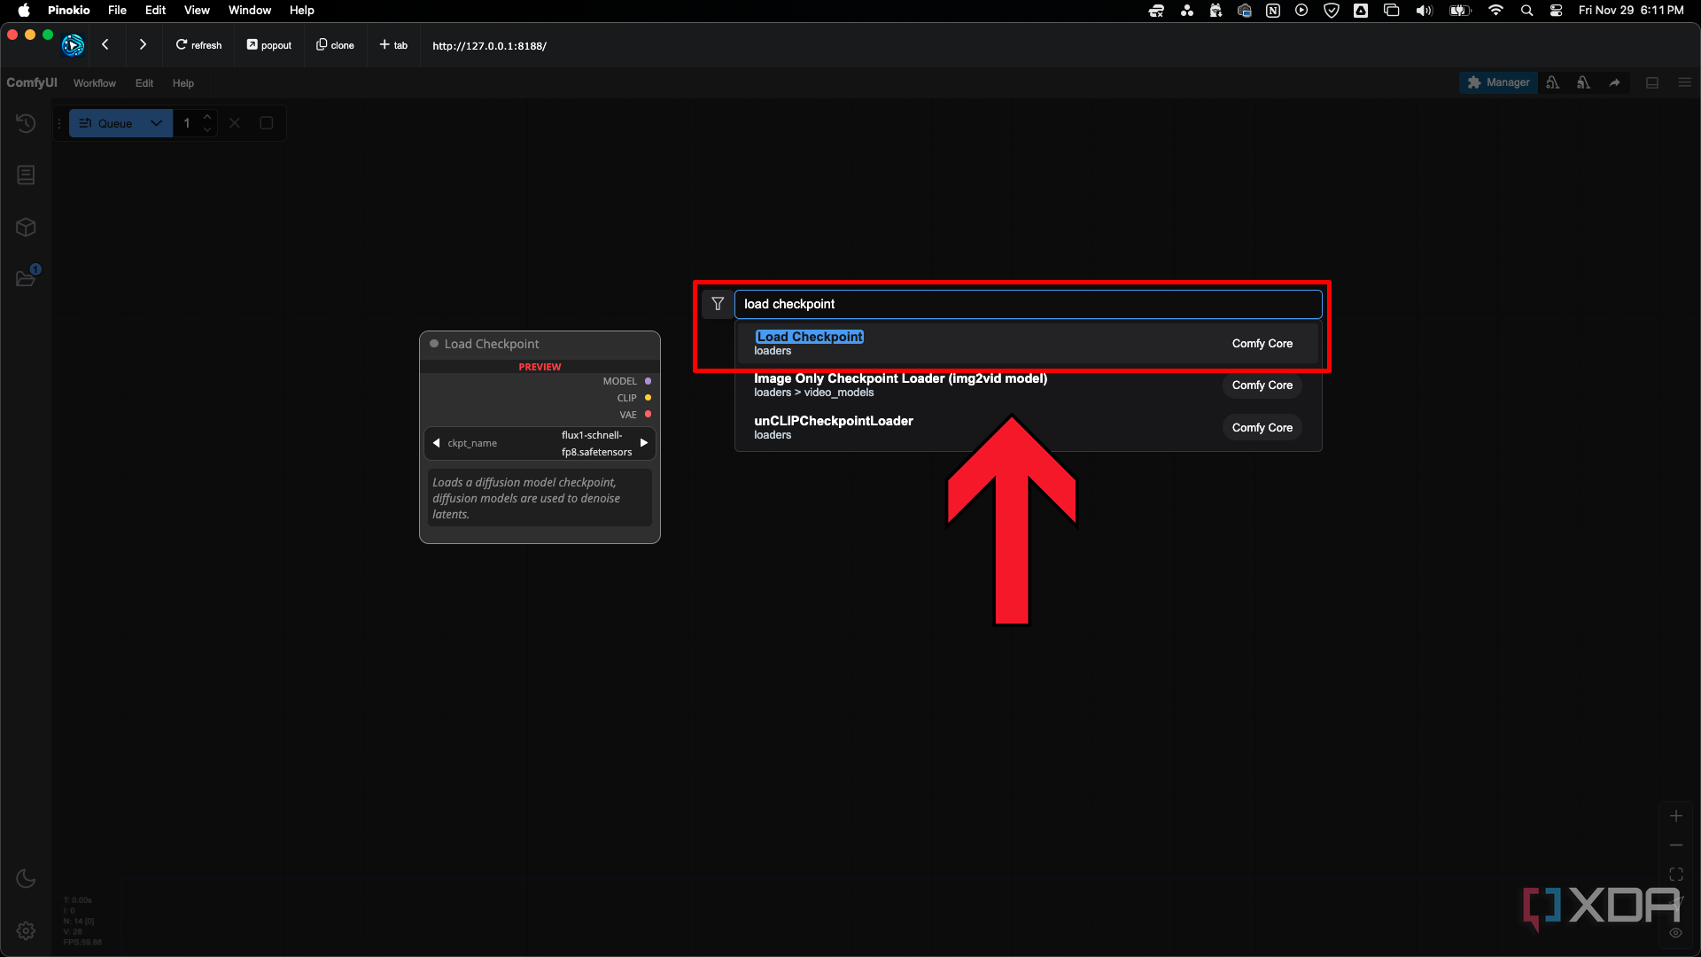
Task: Go back with the left arrow
Action: (105, 44)
